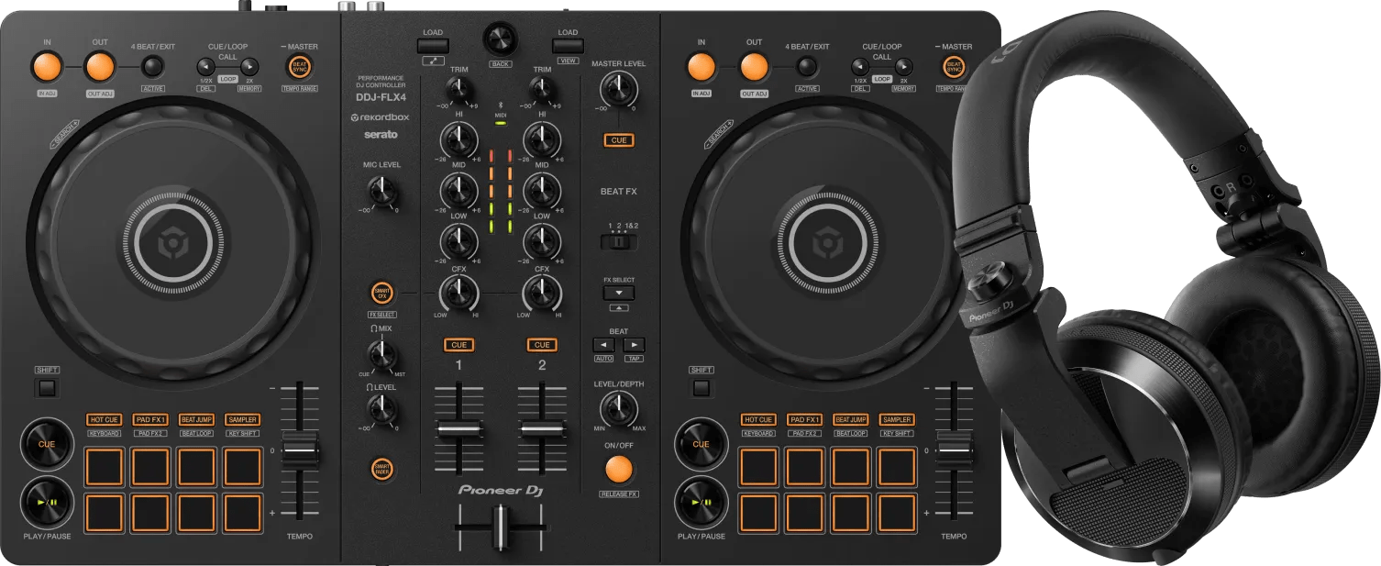Flip the Beat FX channel selector switch
This screenshot has height=566, width=1381.
click(x=619, y=242)
